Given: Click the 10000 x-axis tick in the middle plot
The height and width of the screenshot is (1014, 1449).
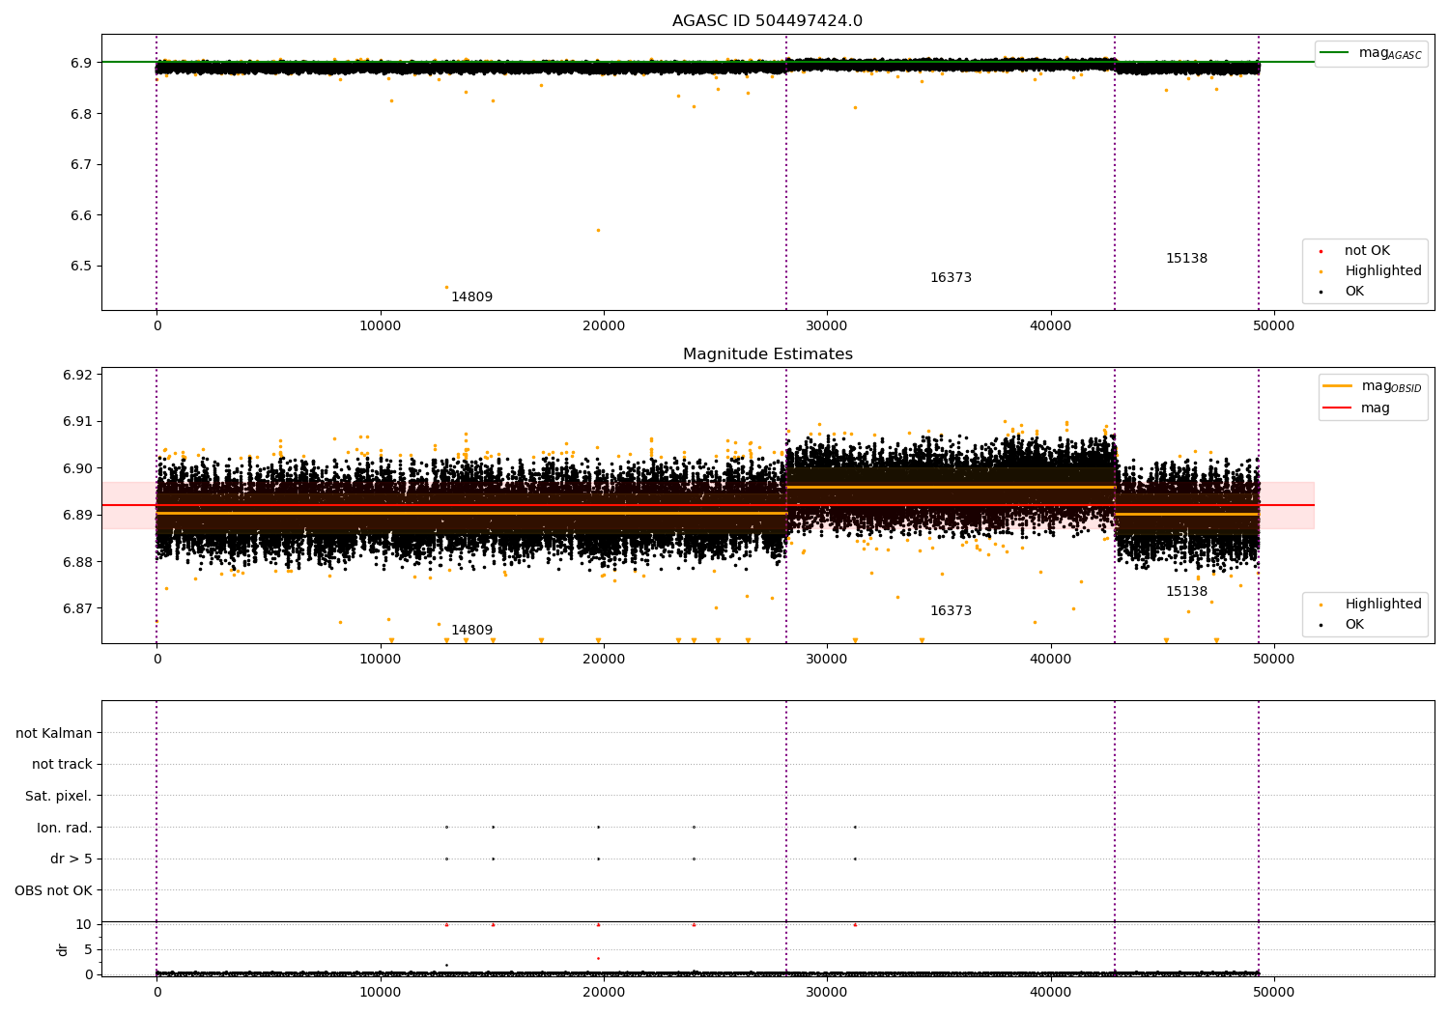Looking at the screenshot, I should [380, 659].
